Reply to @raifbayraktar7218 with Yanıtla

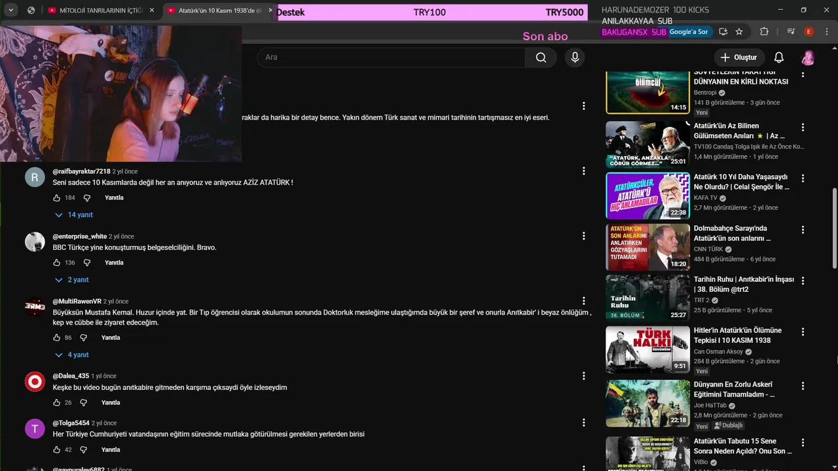click(114, 198)
